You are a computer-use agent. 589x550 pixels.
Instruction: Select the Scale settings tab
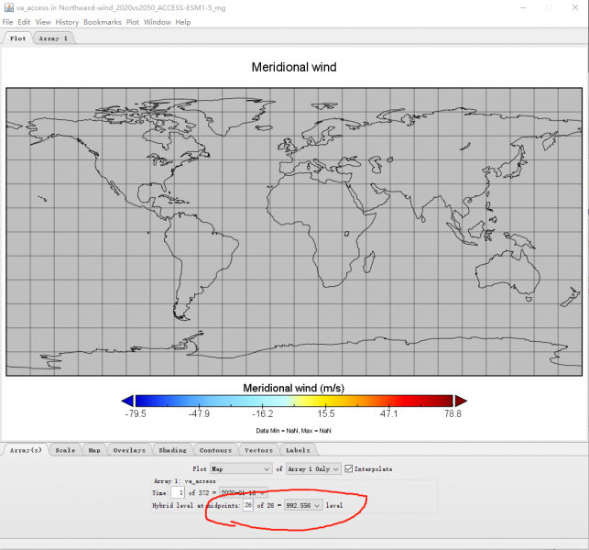tap(65, 450)
